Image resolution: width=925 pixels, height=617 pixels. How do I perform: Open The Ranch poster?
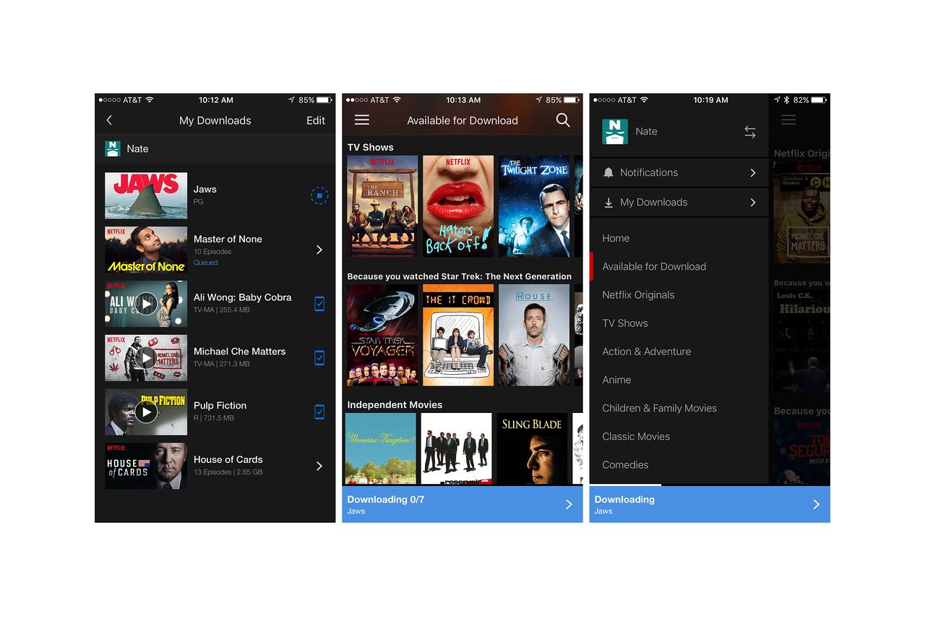pos(382,206)
